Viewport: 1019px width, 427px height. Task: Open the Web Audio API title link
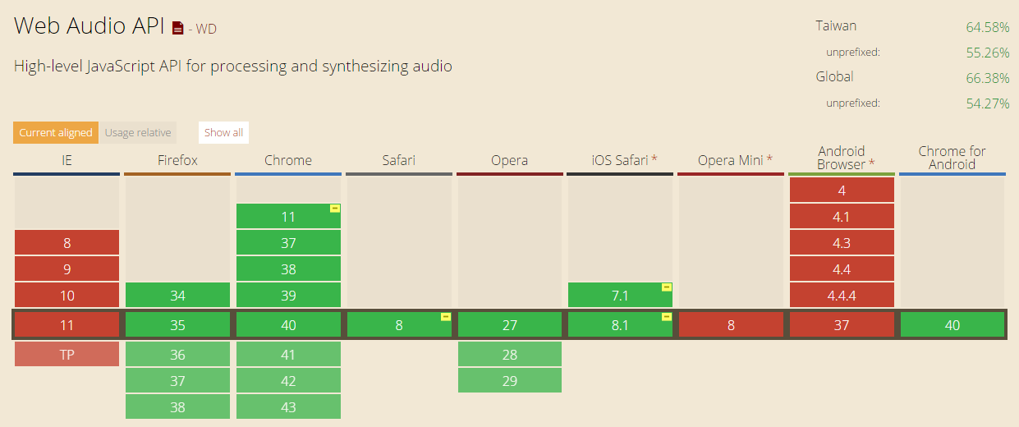90,26
